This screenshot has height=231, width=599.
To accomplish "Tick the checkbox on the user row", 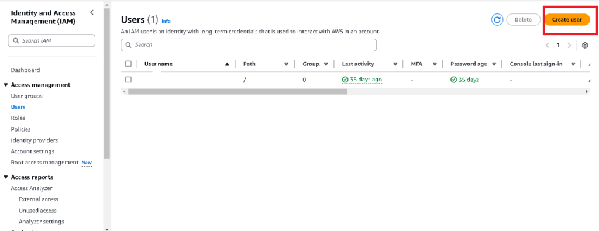I will pyautogui.click(x=128, y=80).
